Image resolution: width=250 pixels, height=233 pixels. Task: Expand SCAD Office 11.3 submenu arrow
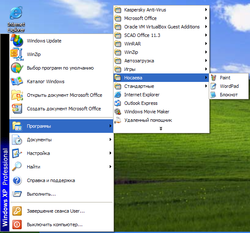click(206, 35)
